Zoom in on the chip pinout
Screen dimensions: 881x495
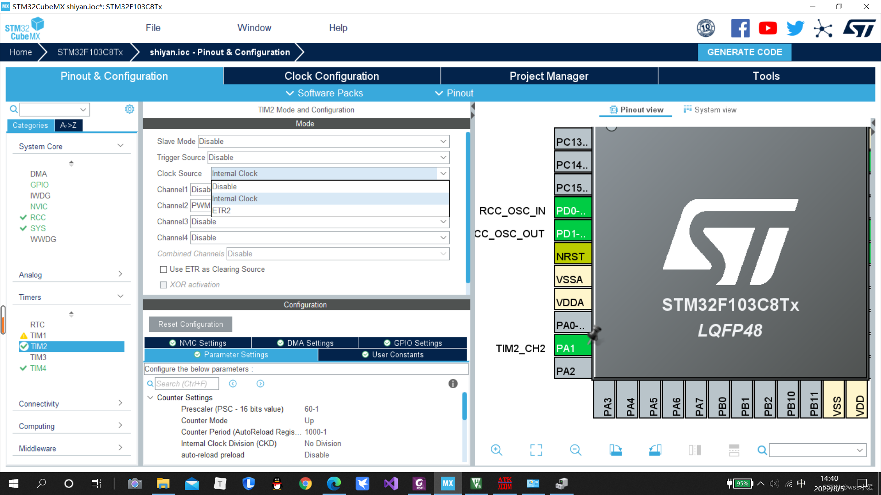(x=496, y=450)
